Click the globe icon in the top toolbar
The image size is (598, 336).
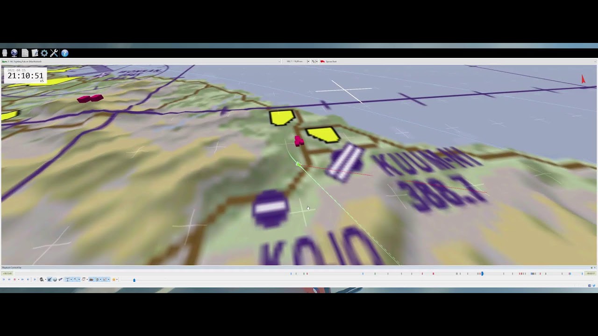[x=14, y=53]
